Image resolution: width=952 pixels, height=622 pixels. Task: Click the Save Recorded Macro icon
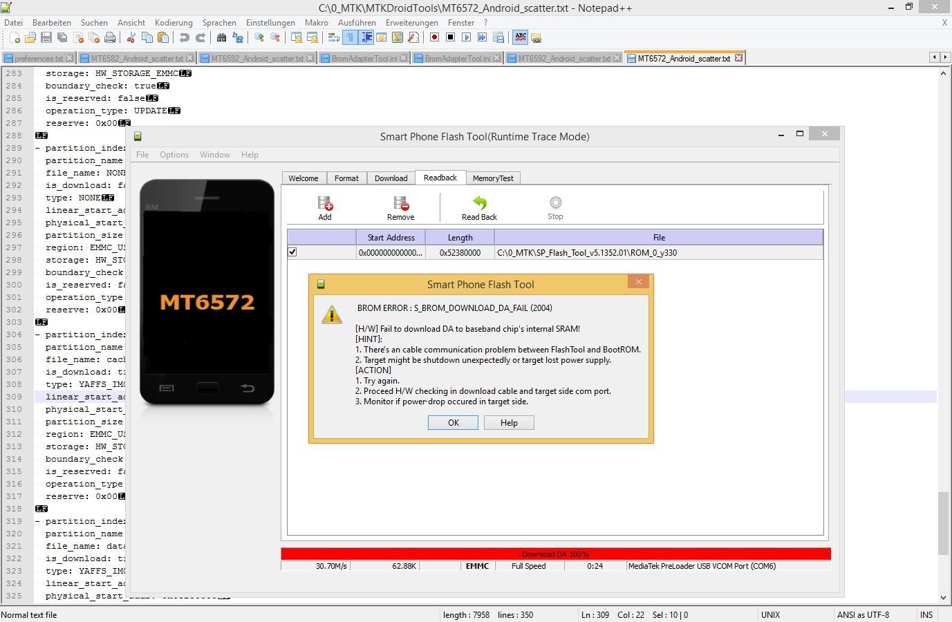[x=498, y=37]
